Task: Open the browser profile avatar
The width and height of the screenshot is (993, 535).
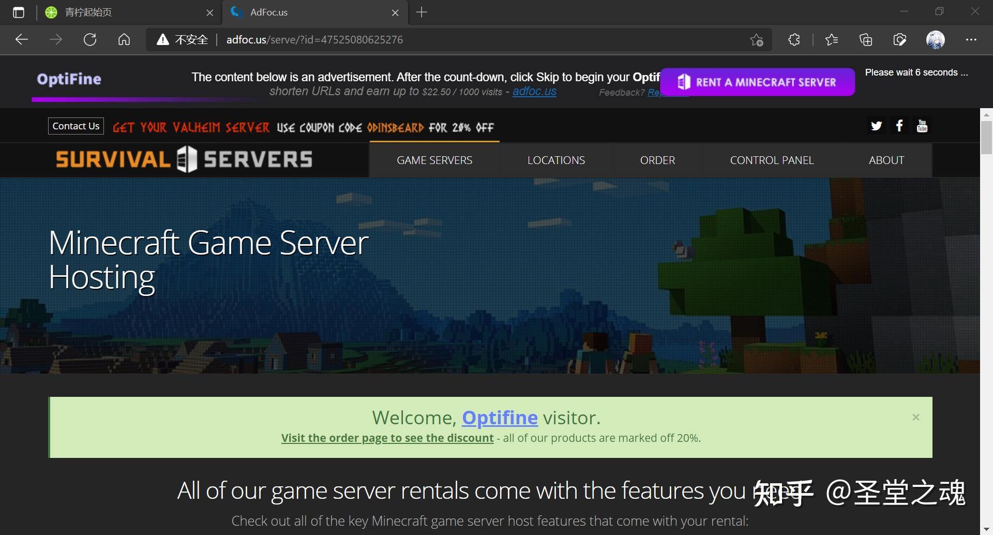Action: (x=936, y=39)
